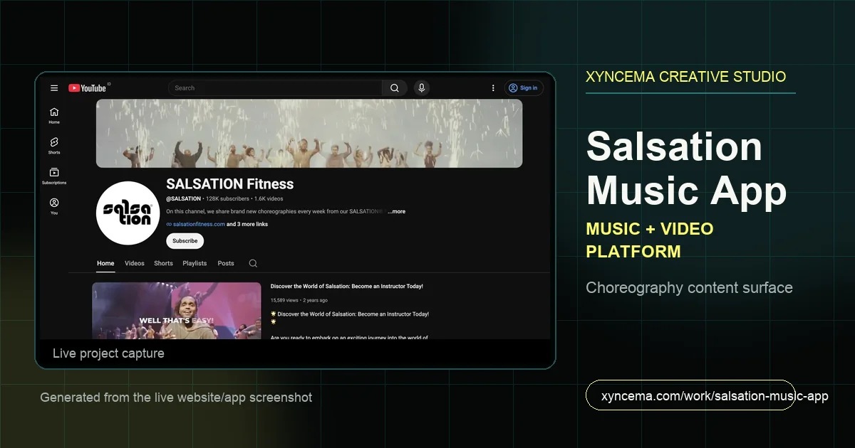Open Shorts in the sidebar
855x448 pixels.
click(x=54, y=146)
